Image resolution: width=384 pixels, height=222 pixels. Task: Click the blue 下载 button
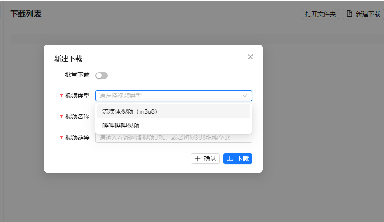pyautogui.click(x=238, y=159)
